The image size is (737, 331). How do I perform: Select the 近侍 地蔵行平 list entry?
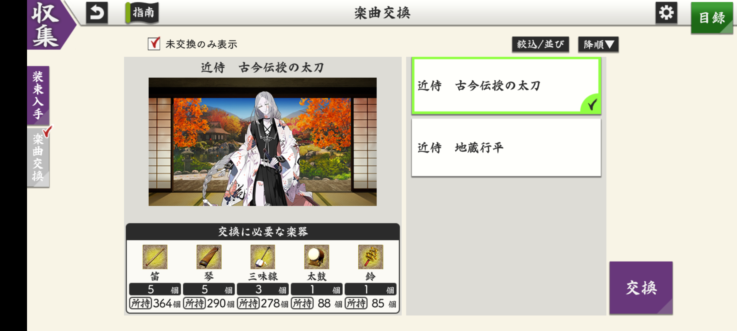(506, 147)
